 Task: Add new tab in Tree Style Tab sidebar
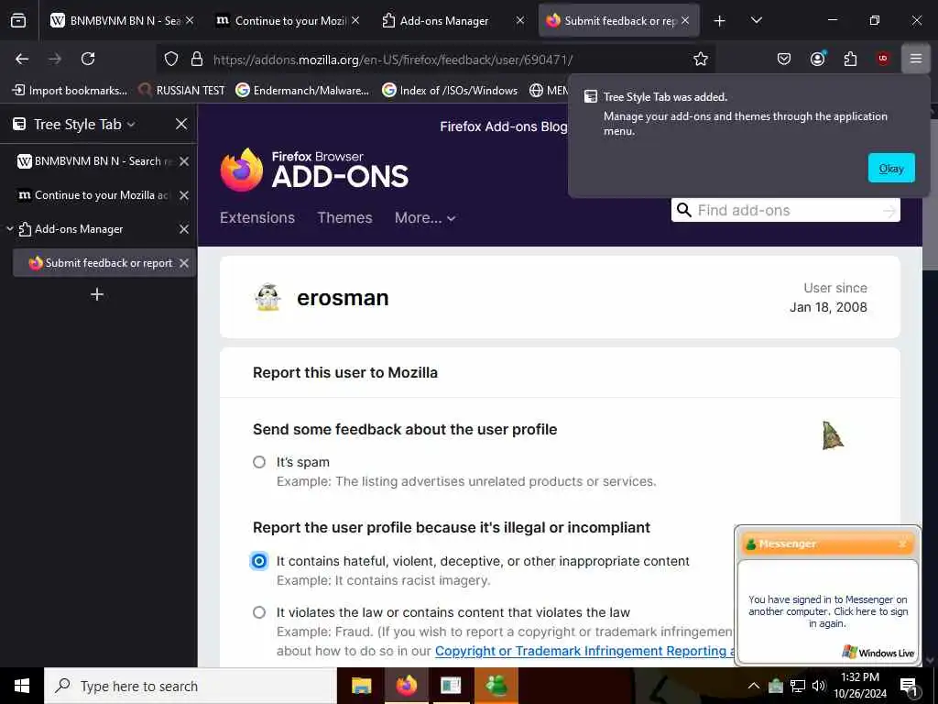point(97,294)
